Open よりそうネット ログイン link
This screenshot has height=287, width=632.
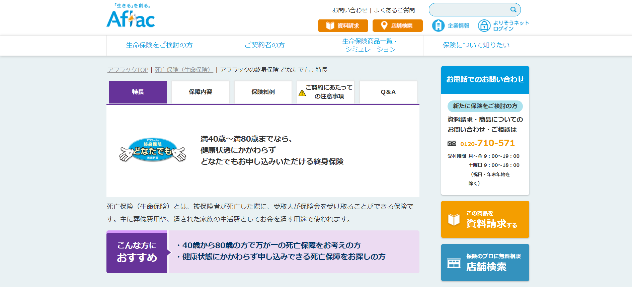pos(511,26)
